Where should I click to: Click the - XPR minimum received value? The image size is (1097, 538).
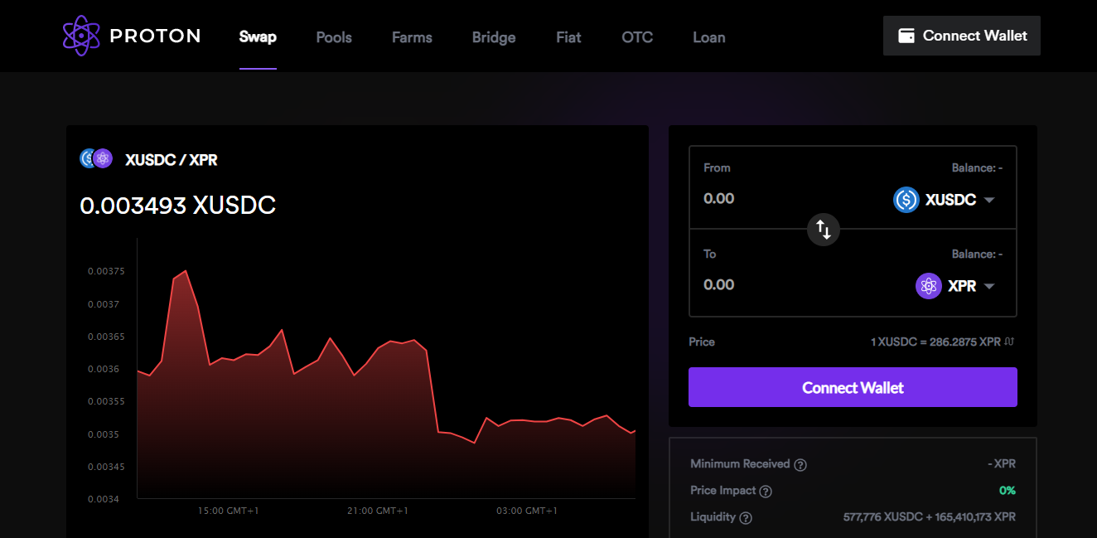pyautogui.click(x=1002, y=464)
